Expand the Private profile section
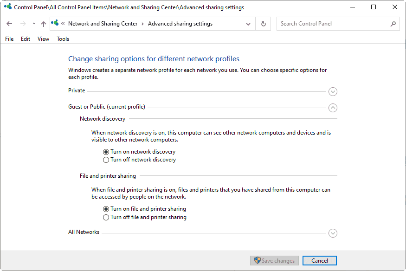Image resolution: width=406 pixels, height=271 pixels. pos(333,91)
